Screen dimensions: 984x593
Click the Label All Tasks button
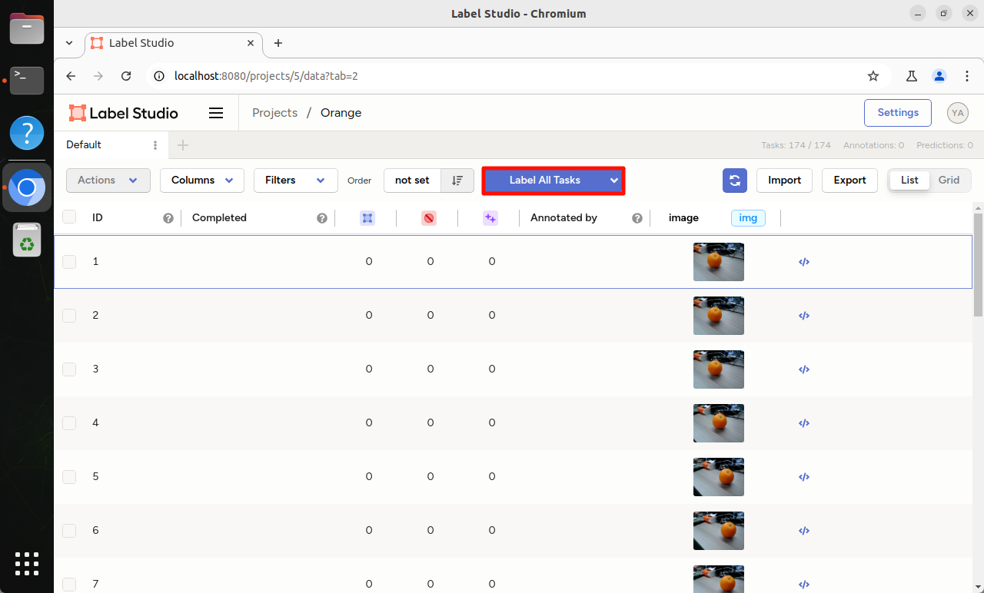(x=545, y=181)
